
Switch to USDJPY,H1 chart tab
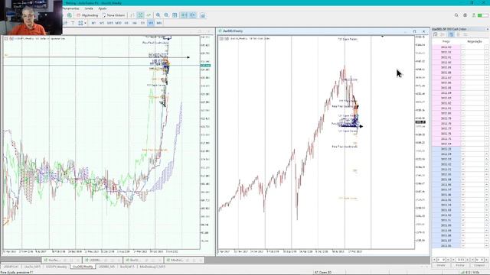pyautogui.click(x=11, y=267)
